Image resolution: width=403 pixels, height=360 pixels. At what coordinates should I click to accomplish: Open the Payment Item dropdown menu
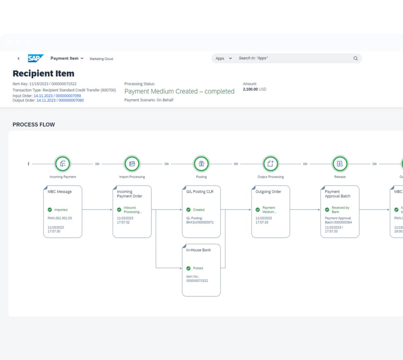(x=67, y=58)
